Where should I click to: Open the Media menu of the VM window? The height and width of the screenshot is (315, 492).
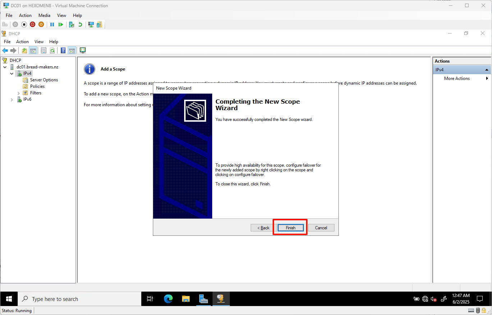(x=44, y=15)
